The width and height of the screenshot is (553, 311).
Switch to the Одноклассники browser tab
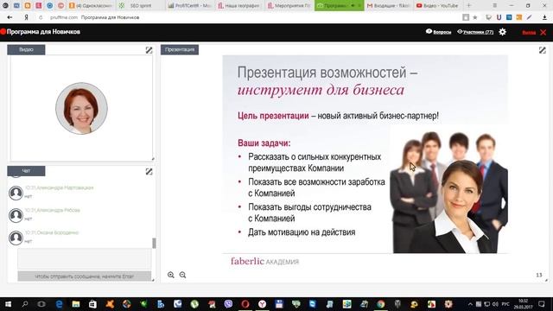pos(92,5)
